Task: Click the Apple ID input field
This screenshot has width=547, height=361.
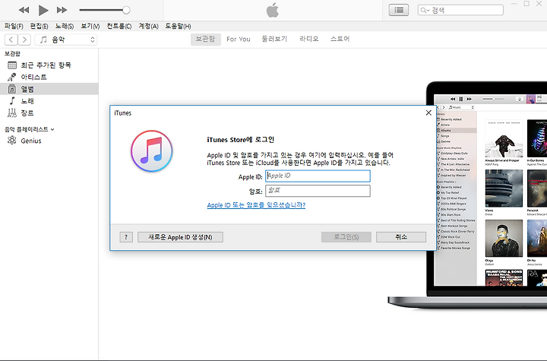Action: pyautogui.click(x=318, y=176)
